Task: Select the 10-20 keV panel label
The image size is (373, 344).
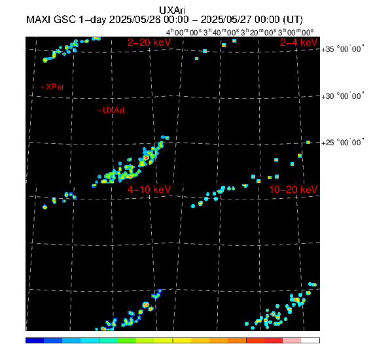Action: point(293,190)
